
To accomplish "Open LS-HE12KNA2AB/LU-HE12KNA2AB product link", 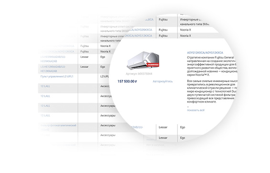I will click(x=53, y=69).
